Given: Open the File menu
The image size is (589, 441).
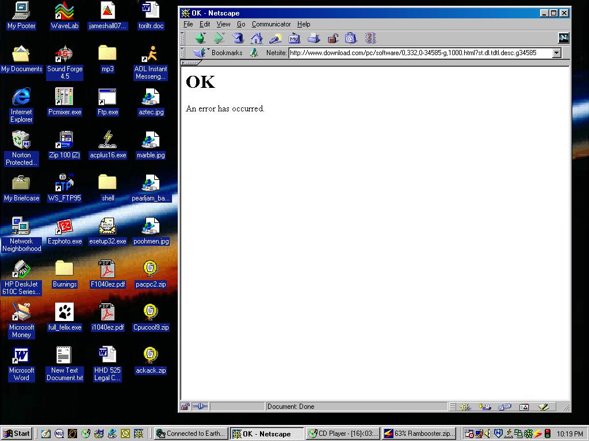Looking at the screenshot, I should pyautogui.click(x=188, y=24).
